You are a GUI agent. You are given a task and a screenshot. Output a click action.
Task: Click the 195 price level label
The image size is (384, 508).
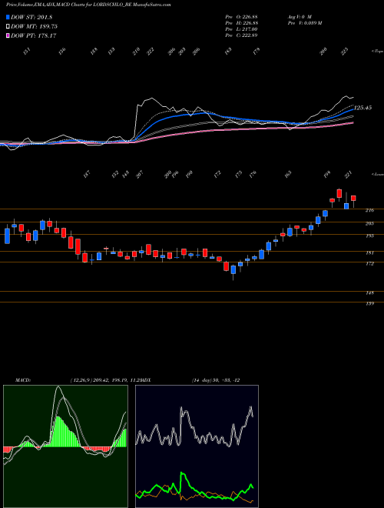pyautogui.click(x=369, y=236)
